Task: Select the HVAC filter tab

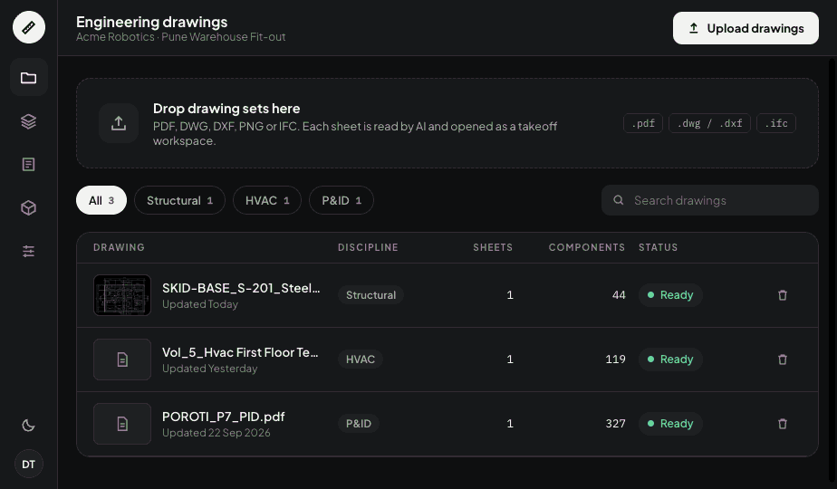Action: click(x=267, y=200)
